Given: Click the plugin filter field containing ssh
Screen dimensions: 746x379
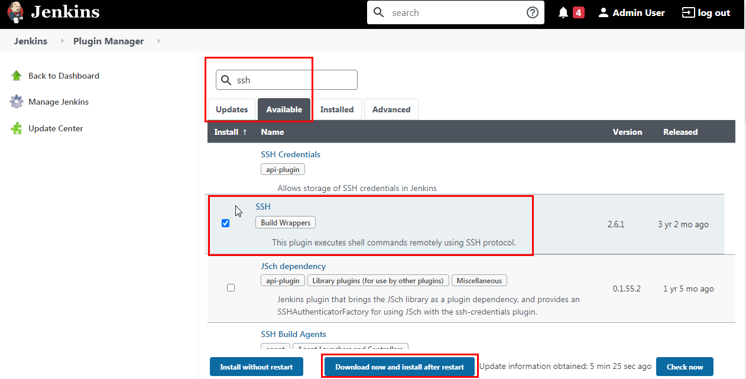Looking at the screenshot, I should pyautogui.click(x=287, y=80).
